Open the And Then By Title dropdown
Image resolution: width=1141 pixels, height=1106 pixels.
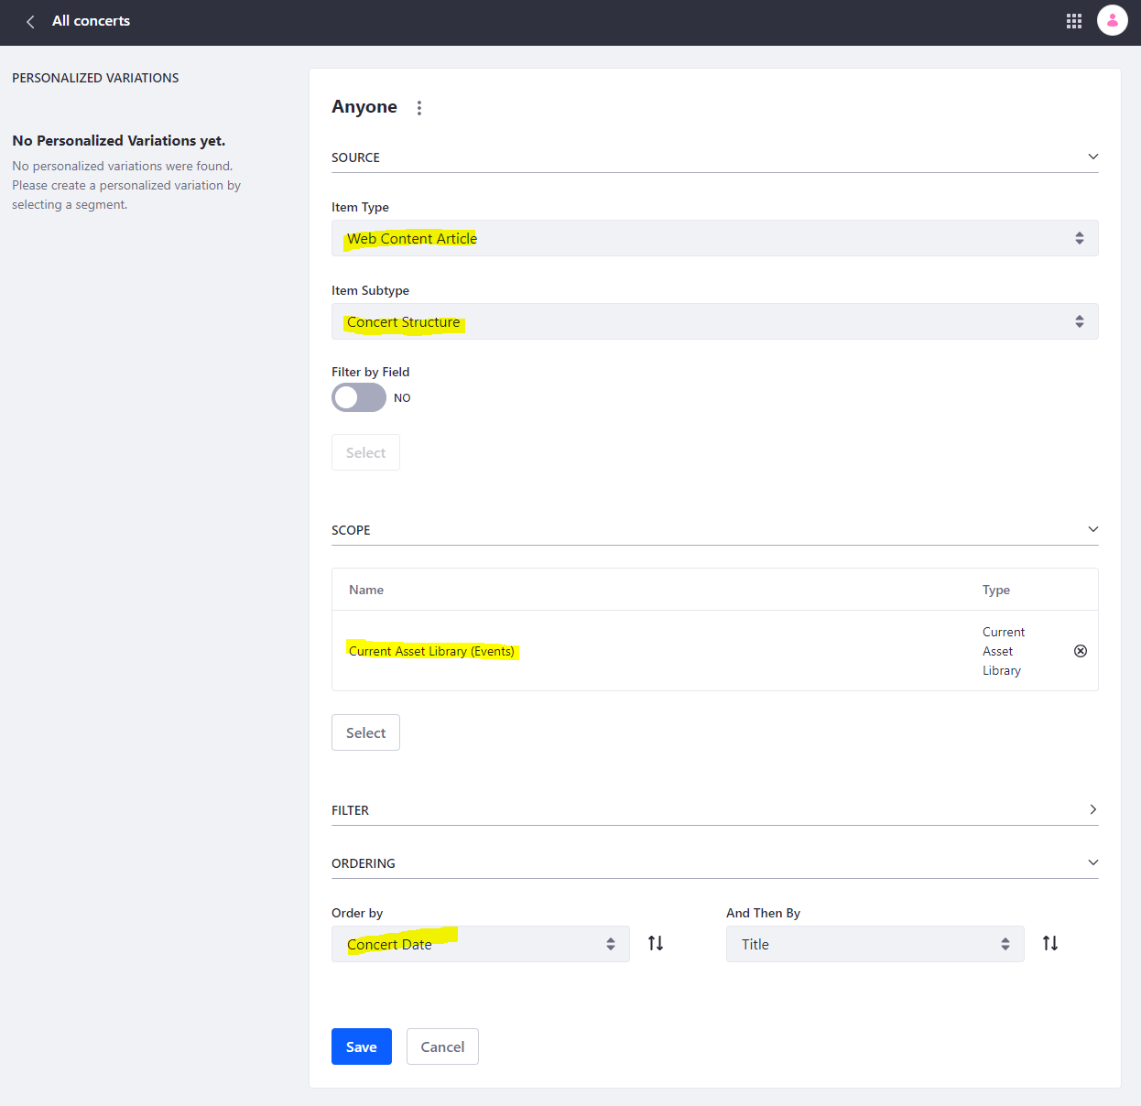pyautogui.click(x=875, y=944)
